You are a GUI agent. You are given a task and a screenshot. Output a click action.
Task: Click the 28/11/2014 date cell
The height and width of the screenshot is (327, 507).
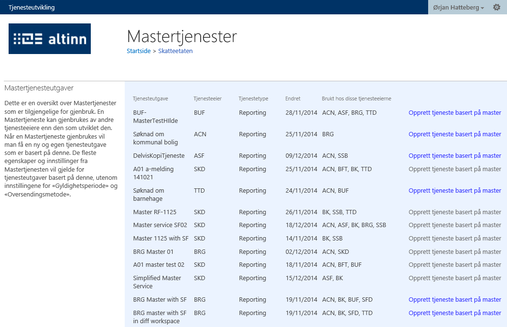pyautogui.click(x=302, y=112)
